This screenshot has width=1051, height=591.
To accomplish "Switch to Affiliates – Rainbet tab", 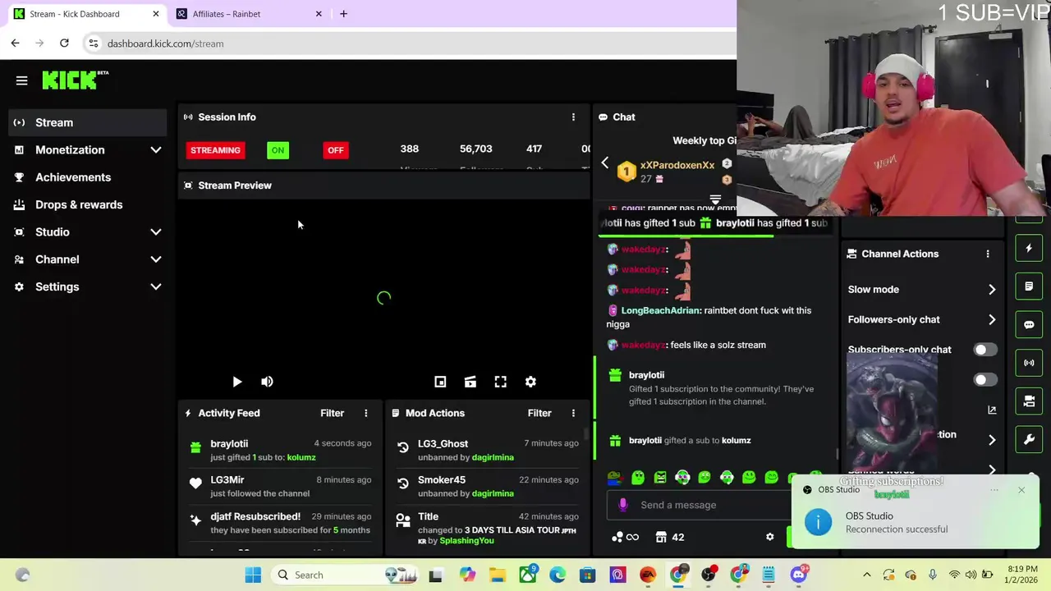I will pos(250,14).
